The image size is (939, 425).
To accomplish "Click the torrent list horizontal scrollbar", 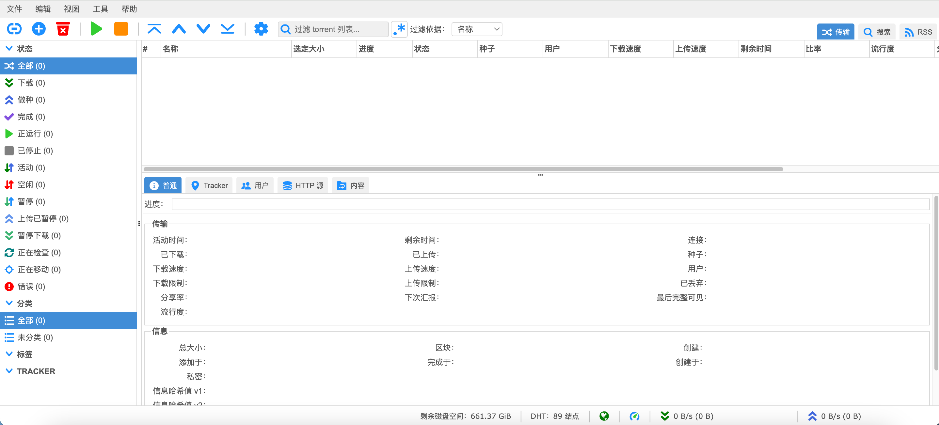I will [463, 169].
